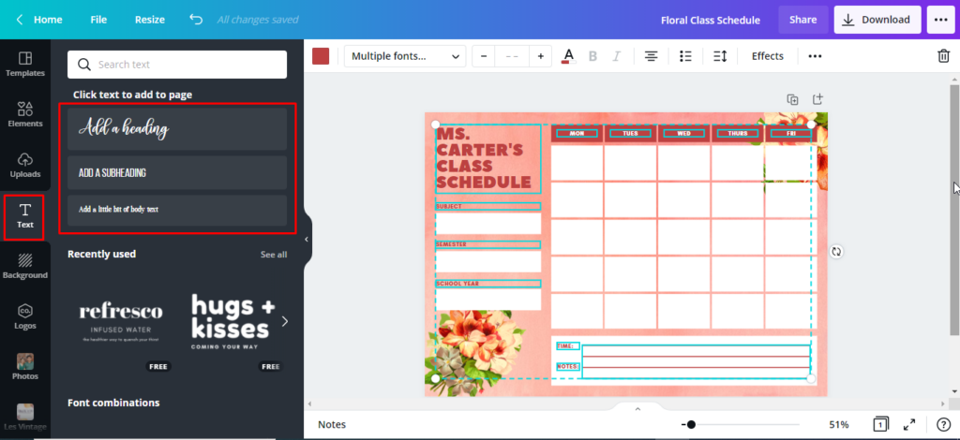Toggle bold text formatting
This screenshot has height=440, width=960.
(592, 56)
